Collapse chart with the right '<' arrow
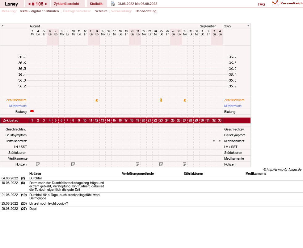Screen dimensions: 303x248 pos(248,26)
